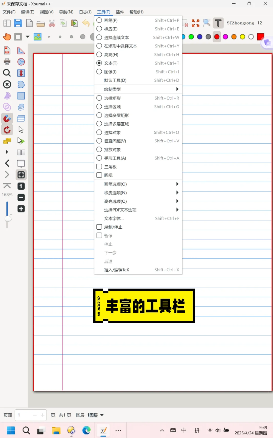
Task: Click the zoom in plus icon
Action: point(21,209)
